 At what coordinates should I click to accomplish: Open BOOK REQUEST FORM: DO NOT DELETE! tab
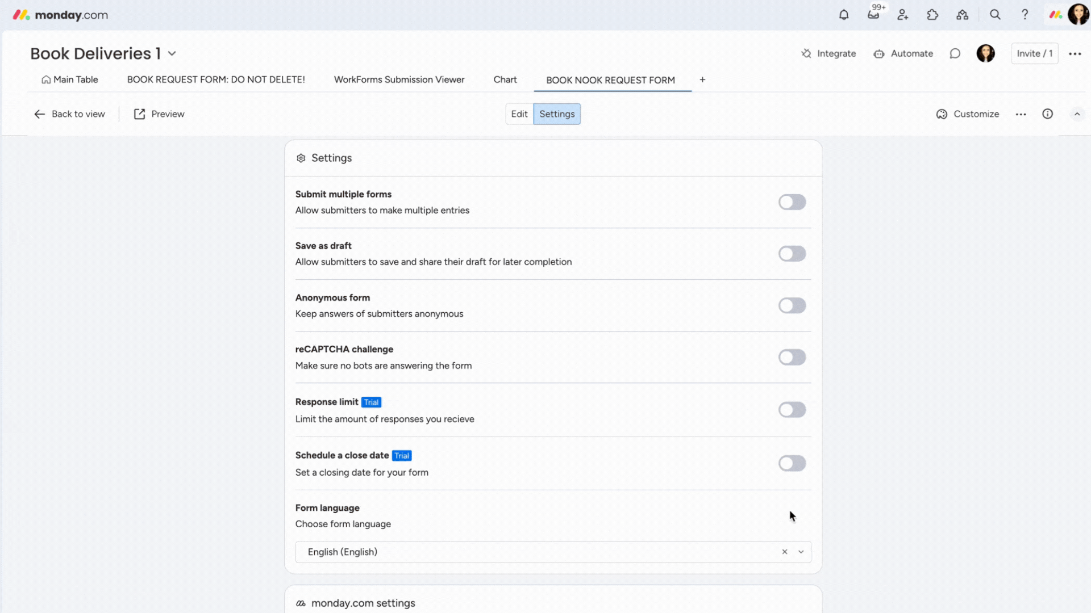click(216, 79)
